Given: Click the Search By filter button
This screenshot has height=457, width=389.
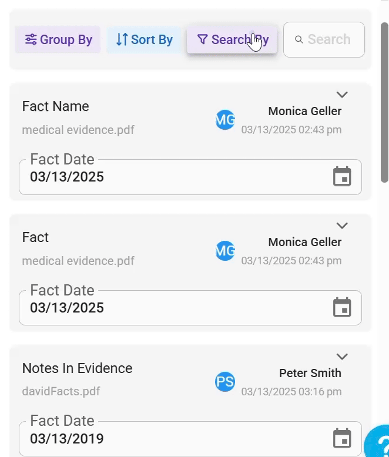Looking at the screenshot, I should click(232, 40).
